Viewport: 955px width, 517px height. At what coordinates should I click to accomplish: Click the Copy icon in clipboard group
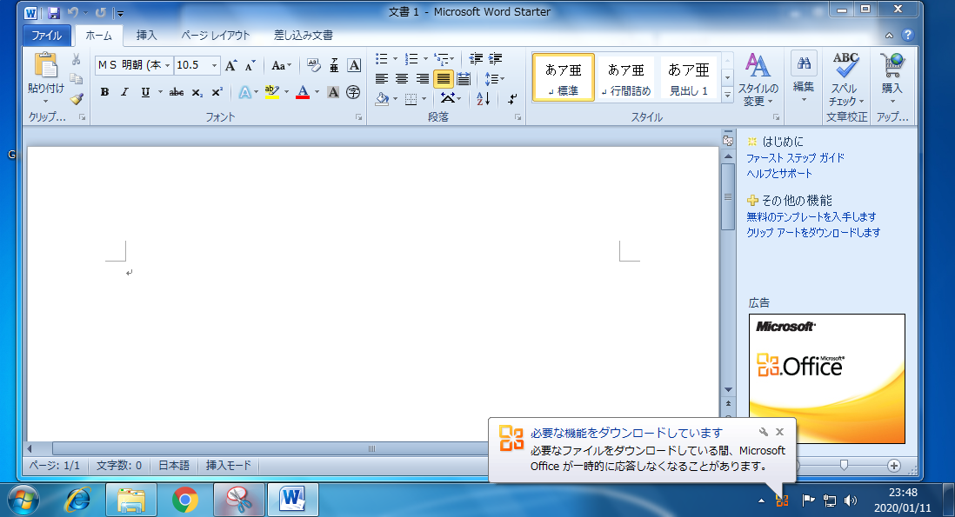tap(77, 79)
